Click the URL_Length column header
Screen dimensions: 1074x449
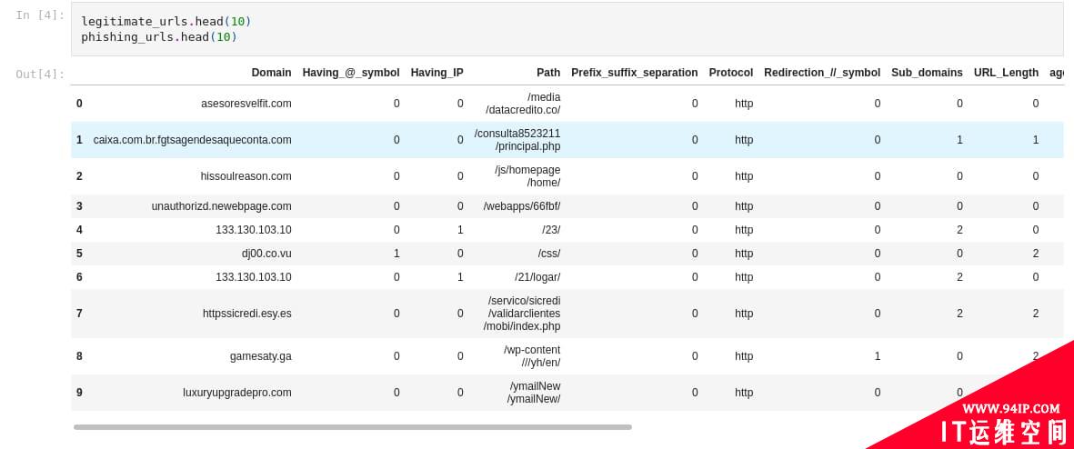click(1006, 73)
